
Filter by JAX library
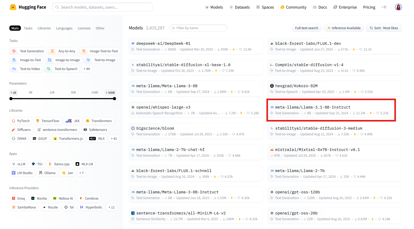pyautogui.click(x=72, y=121)
